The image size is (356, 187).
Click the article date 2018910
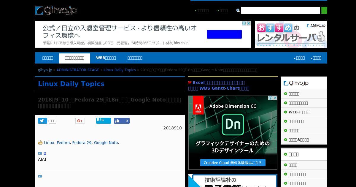(172, 128)
